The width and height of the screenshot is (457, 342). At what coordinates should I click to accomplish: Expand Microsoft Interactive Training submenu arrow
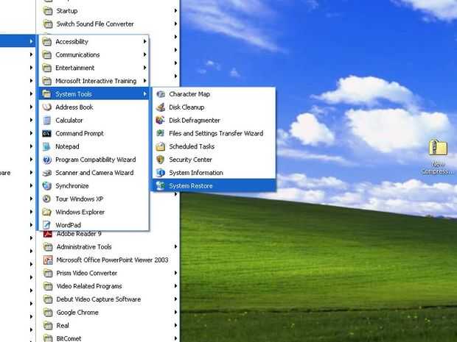pos(144,81)
